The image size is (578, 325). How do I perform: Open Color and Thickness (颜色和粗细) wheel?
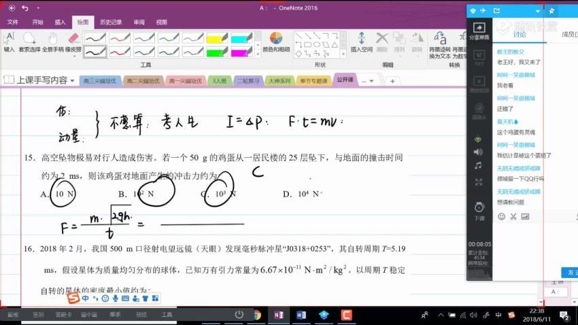coord(276,41)
